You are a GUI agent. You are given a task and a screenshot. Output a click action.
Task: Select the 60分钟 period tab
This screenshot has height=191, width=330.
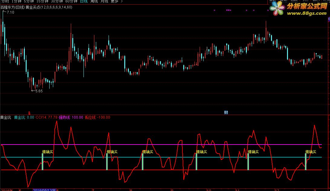pos(71,1)
